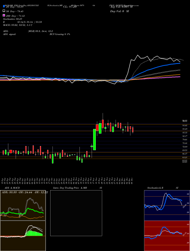Image resolution: width=190 pixels, height=251 pixels.
Task: Click the red RSI chart panel
Action: (x=167, y=236)
